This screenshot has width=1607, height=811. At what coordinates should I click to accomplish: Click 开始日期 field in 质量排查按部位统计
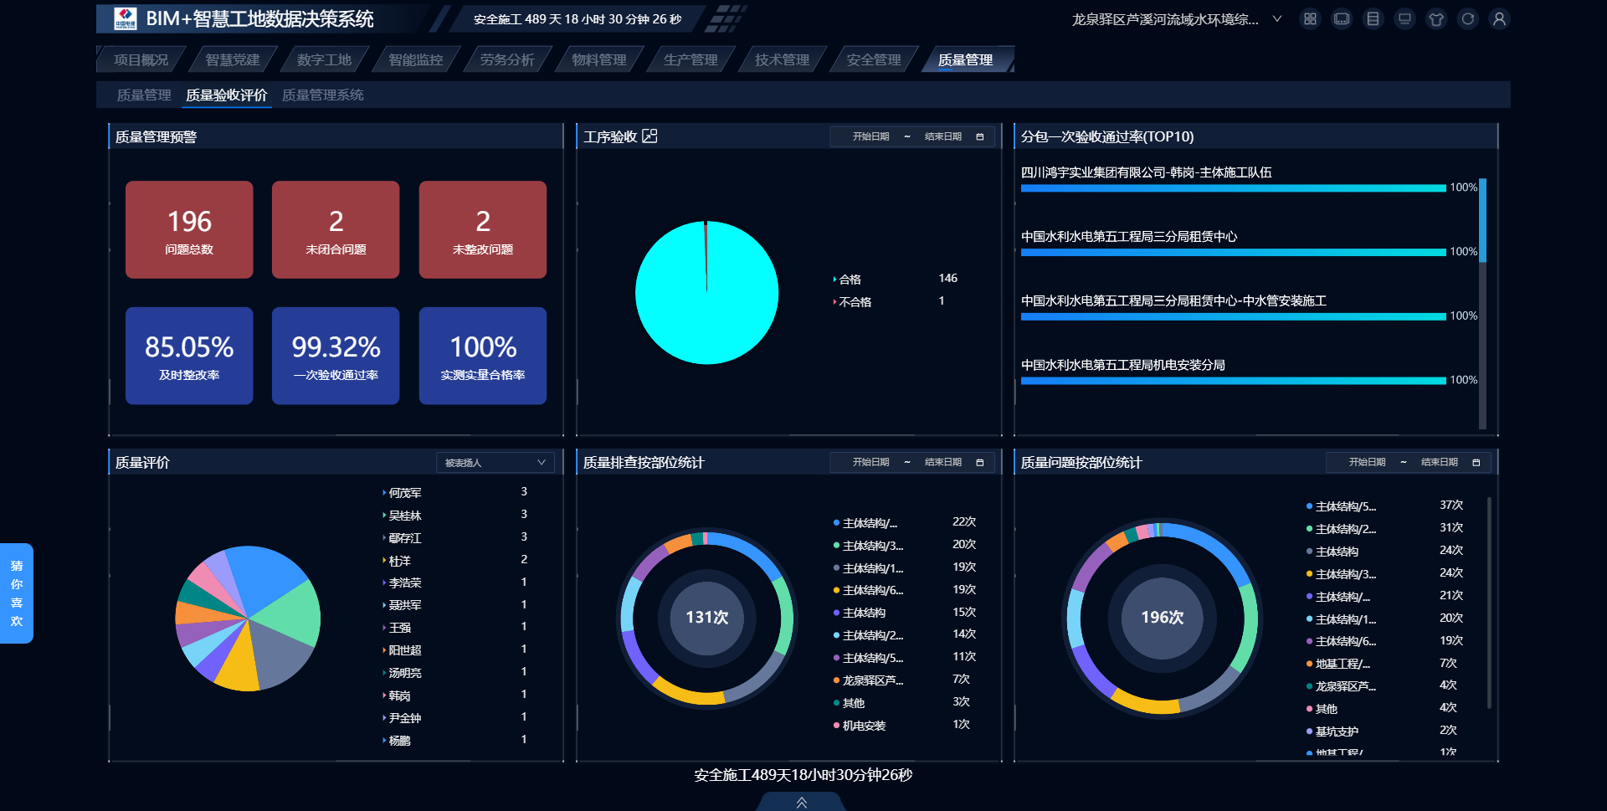pyautogui.click(x=870, y=463)
